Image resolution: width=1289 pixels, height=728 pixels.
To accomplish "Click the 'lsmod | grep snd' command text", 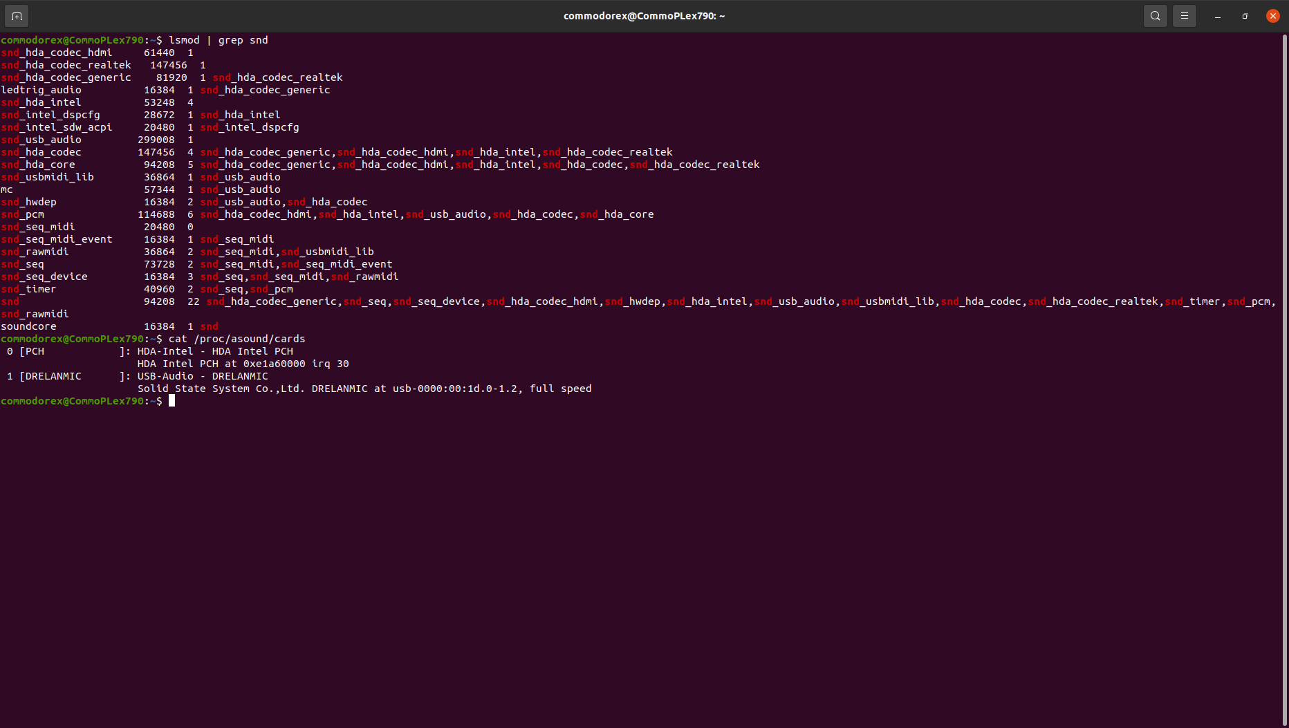I will [218, 40].
